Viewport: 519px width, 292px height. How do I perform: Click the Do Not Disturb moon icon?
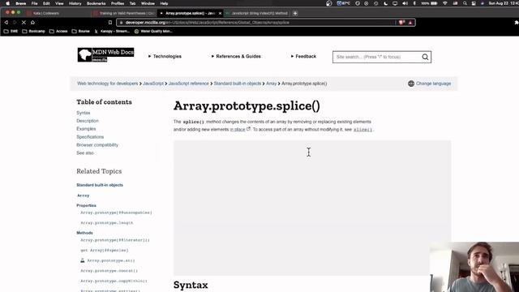pos(386,3)
